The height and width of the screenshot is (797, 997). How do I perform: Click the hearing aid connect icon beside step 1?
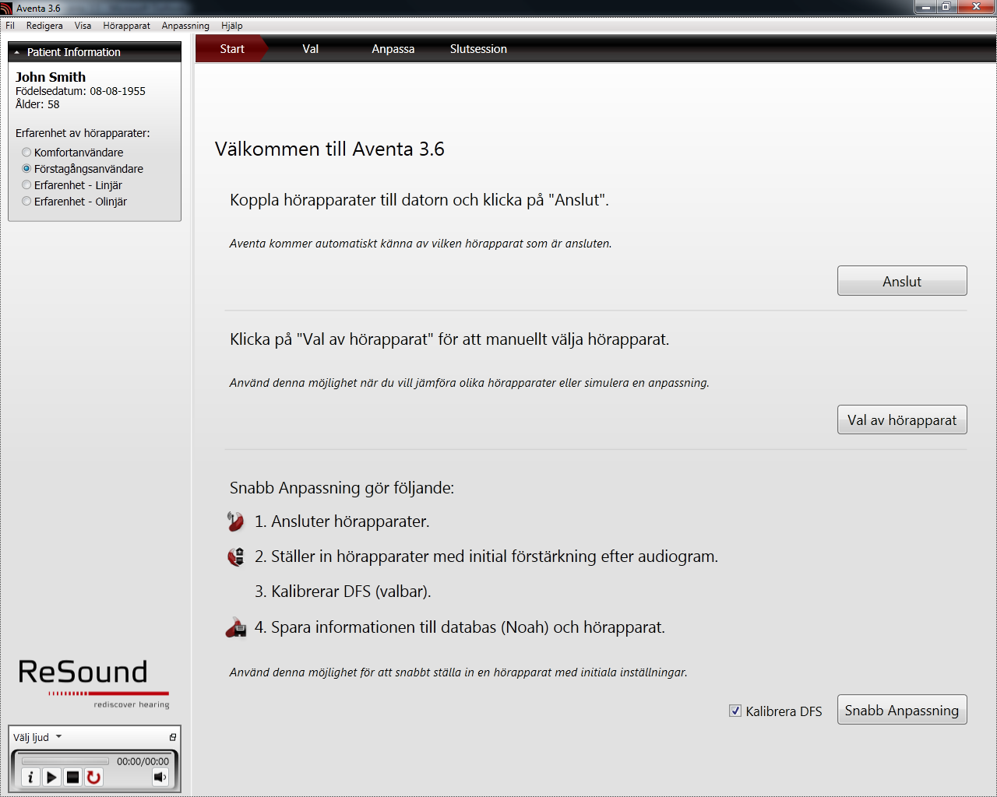coord(235,521)
